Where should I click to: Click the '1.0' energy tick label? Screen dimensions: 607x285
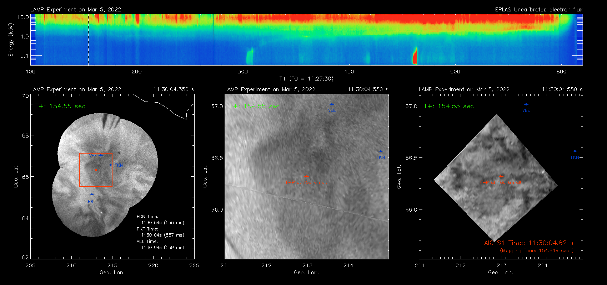pos(25,36)
